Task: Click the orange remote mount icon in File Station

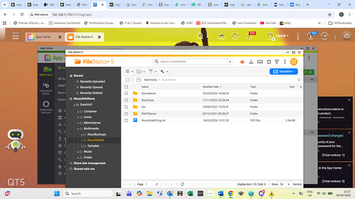Action: pyautogui.click(x=242, y=62)
